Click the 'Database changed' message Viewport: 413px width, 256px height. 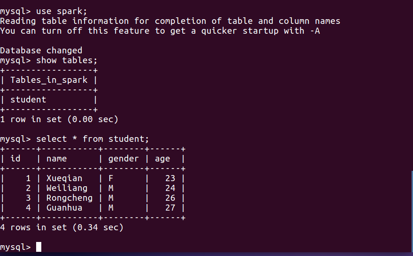click(x=41, y=51)
